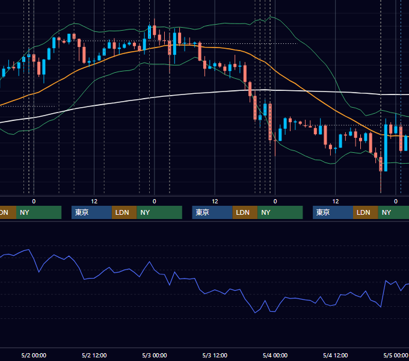Select the LDN session block following 5/3 12:00

tap(245, 212)
